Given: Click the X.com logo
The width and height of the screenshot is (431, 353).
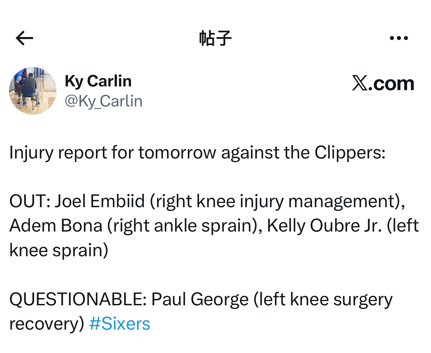Looking at the screenshot, I should click(383, 83).
